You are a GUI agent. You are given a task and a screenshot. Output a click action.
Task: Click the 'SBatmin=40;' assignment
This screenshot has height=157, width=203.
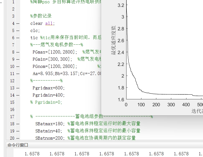coord(49,131)
